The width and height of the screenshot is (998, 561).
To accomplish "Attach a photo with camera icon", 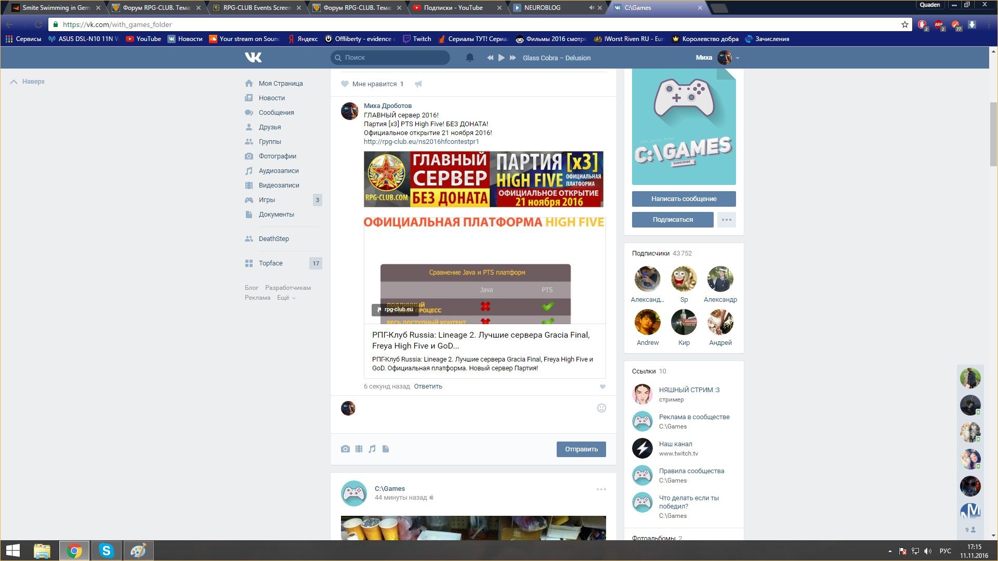I will (x=345, y=449).
